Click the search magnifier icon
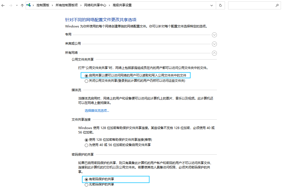Image resolution: width=282 pixels, height=193 pixels. [277, 5]
